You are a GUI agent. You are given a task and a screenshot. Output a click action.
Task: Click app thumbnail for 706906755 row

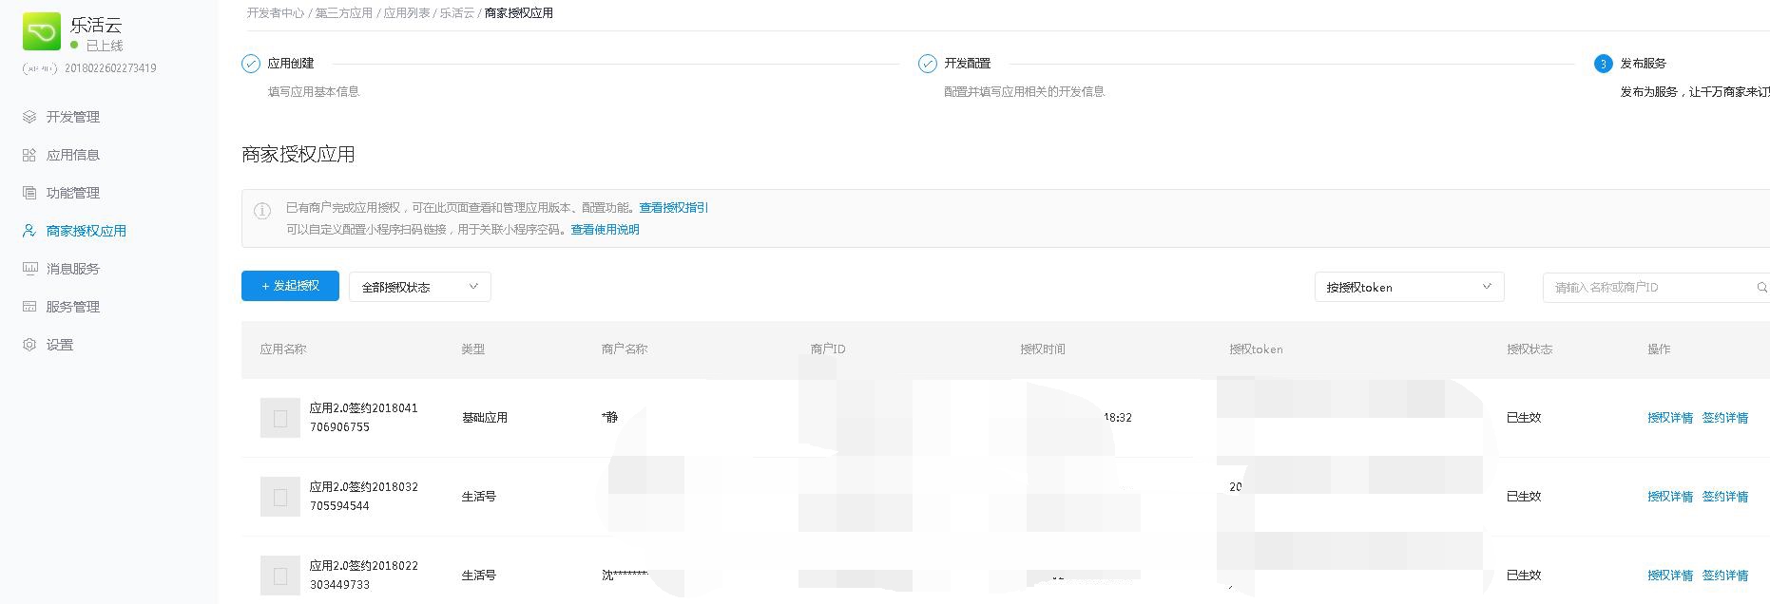point(280,418)
